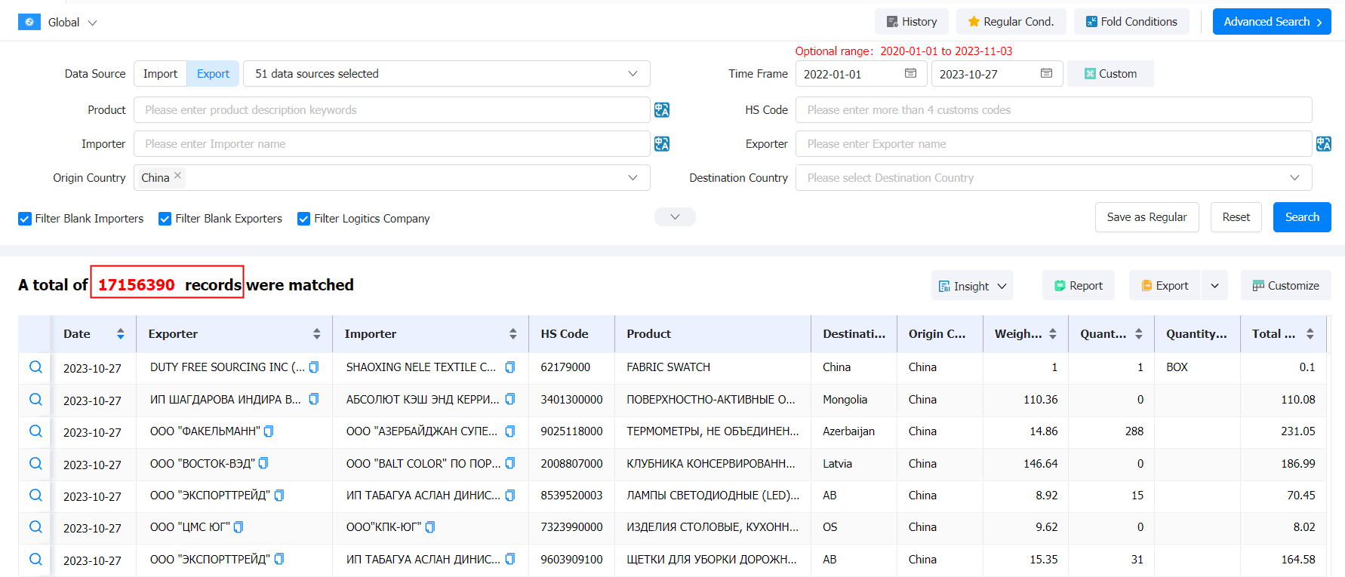Screen dimensions: 1345x577
Task: Sort table by Importer column
Action: coord(512,334)
